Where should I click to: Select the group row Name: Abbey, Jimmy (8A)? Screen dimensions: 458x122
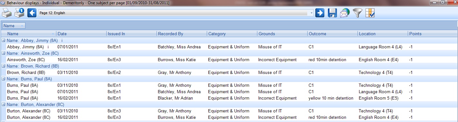pos(229,41)
